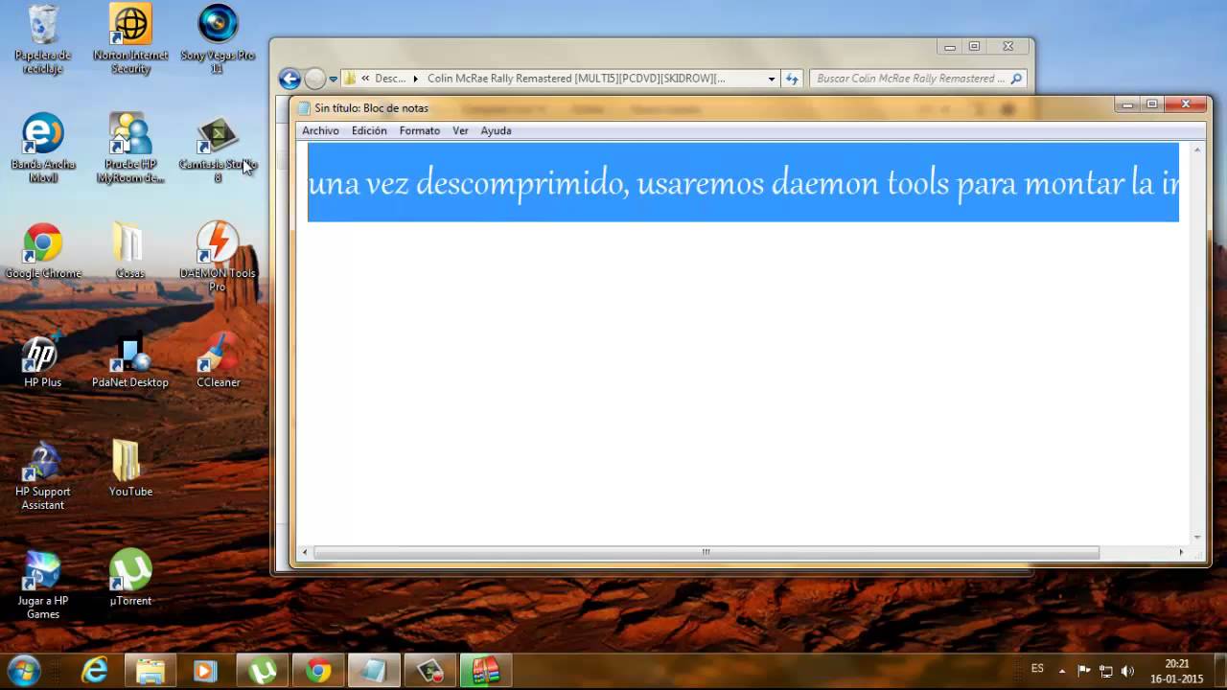Expand the Explorer address bar history dropdown

[772, 79]
